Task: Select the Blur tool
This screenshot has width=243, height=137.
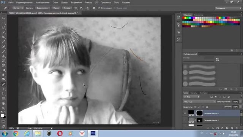Action: click(x=3, y=75)
